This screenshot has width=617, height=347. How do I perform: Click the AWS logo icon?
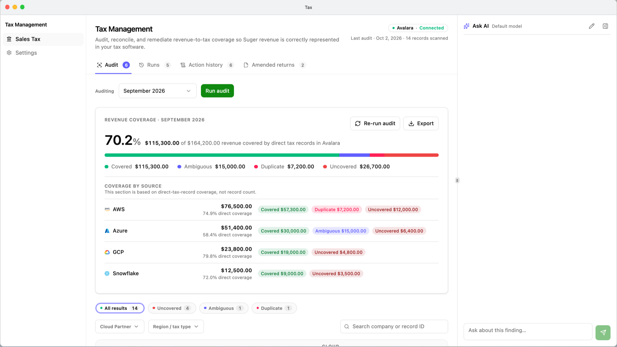pyautogui.click(x=107, y=209)
